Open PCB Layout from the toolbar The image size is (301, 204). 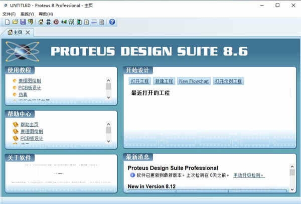[x=56, y=22]
